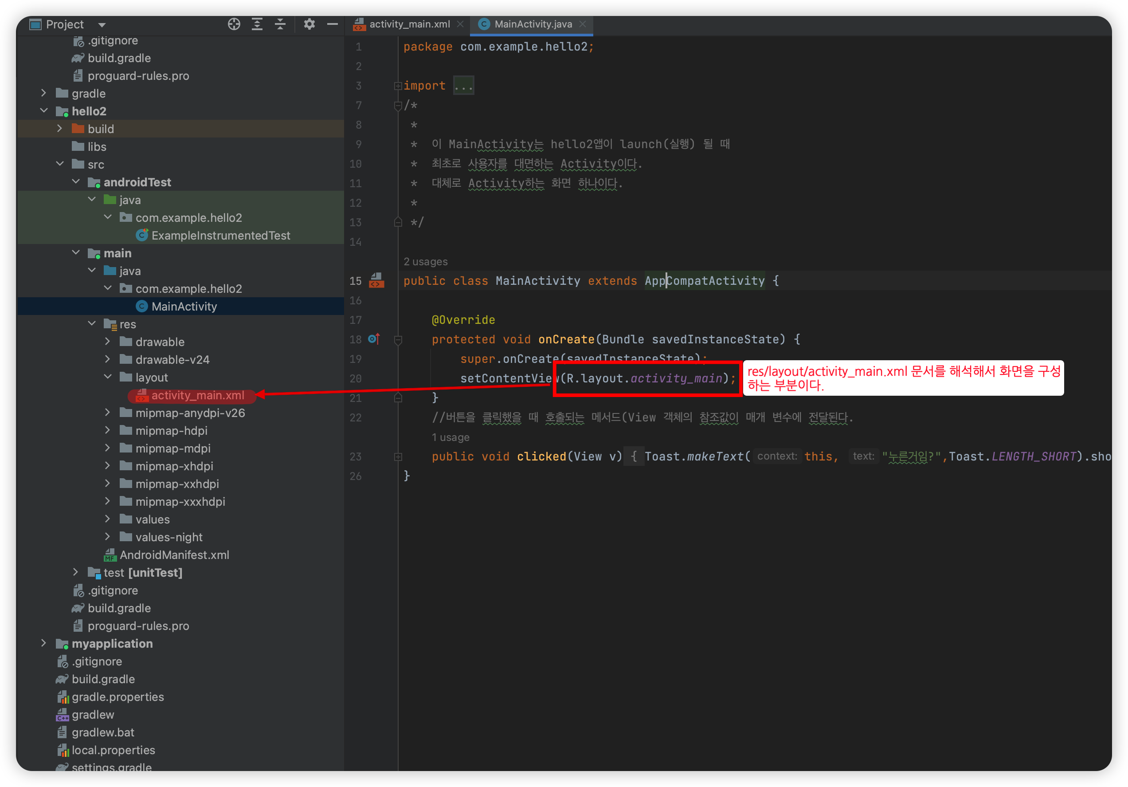Image resolution: width=1128 pixels, height=787 pixels.
Task: Unfold the collapsed import statements
Action: [x=397, y=86]
